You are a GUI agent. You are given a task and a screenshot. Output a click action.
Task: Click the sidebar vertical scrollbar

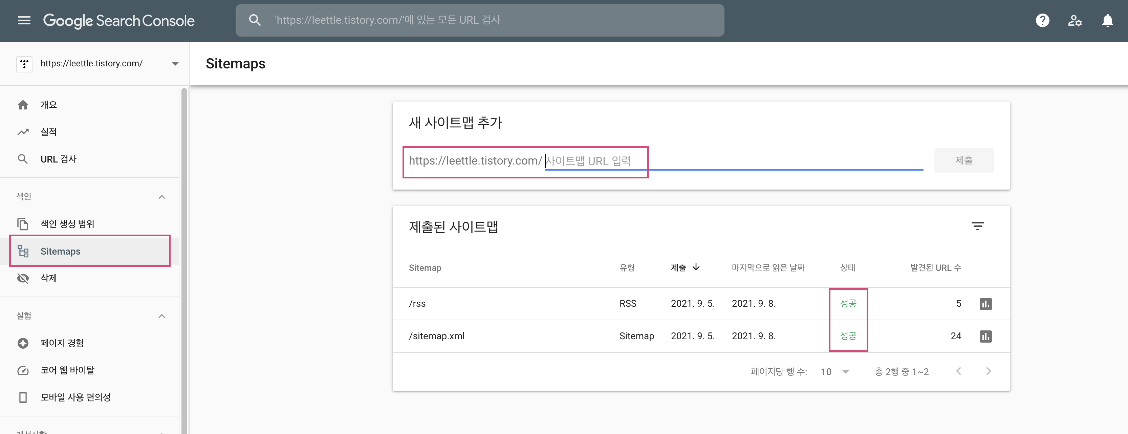tap(184, 258)
